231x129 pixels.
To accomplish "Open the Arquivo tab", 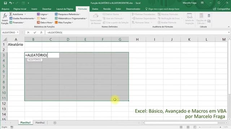I will [x=5, y=9].
